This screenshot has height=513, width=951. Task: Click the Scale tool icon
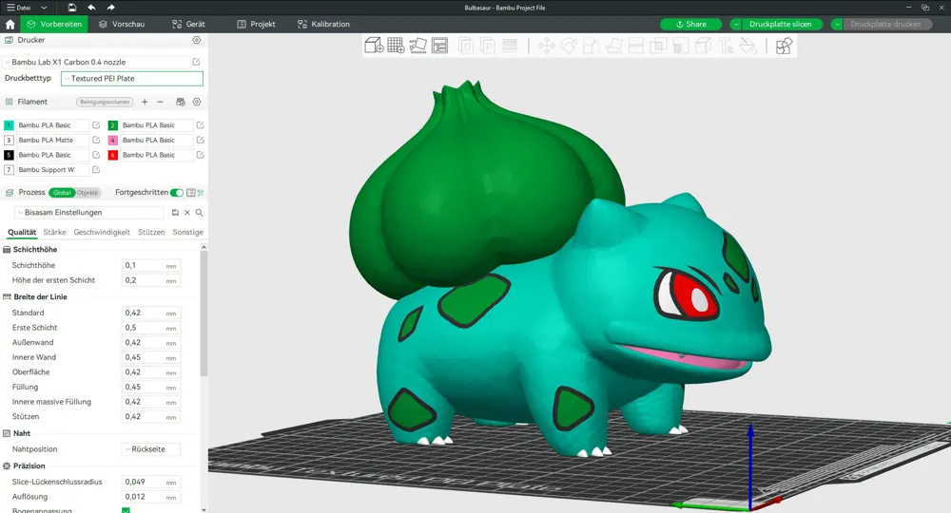point(592,46)
